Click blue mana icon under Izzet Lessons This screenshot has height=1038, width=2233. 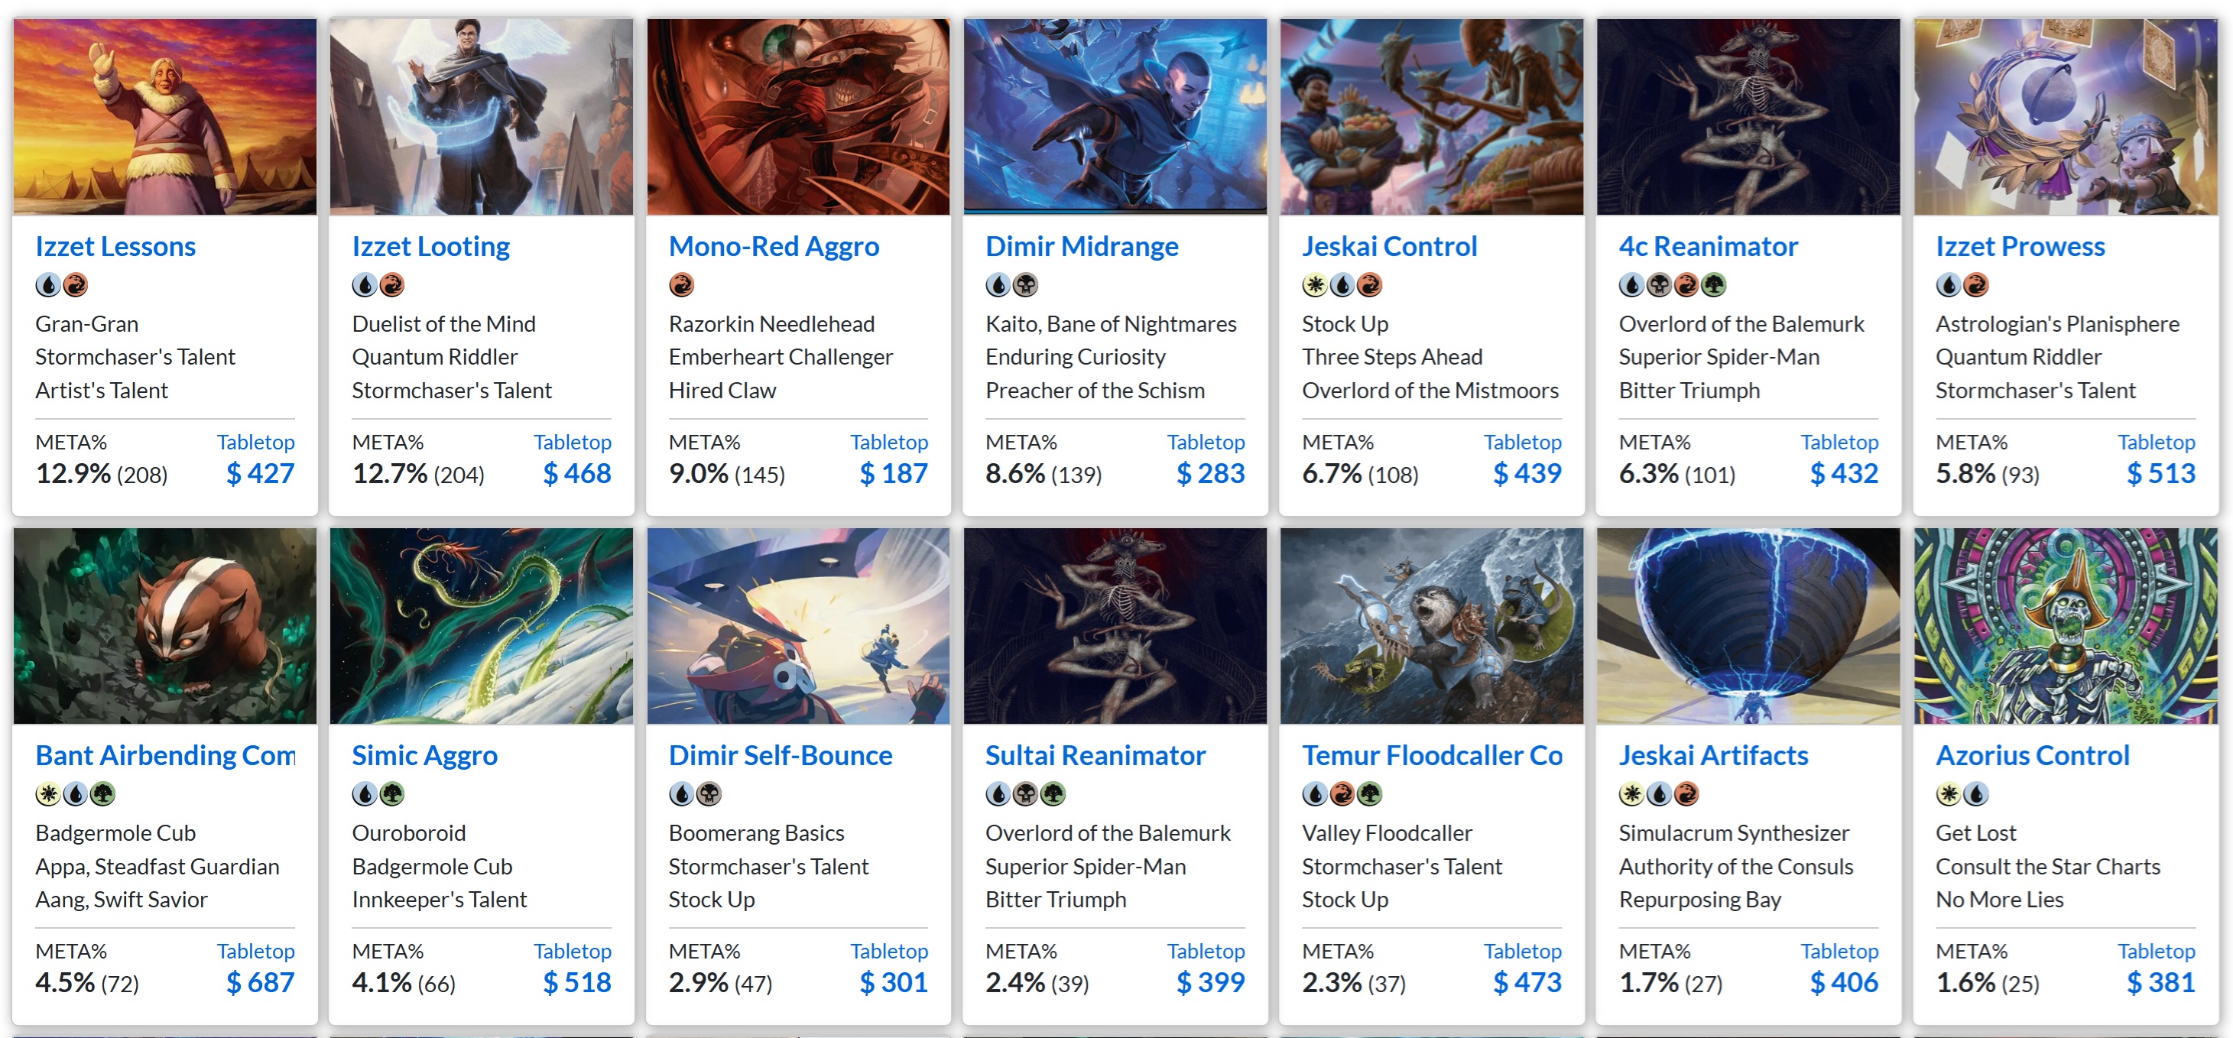49,285
